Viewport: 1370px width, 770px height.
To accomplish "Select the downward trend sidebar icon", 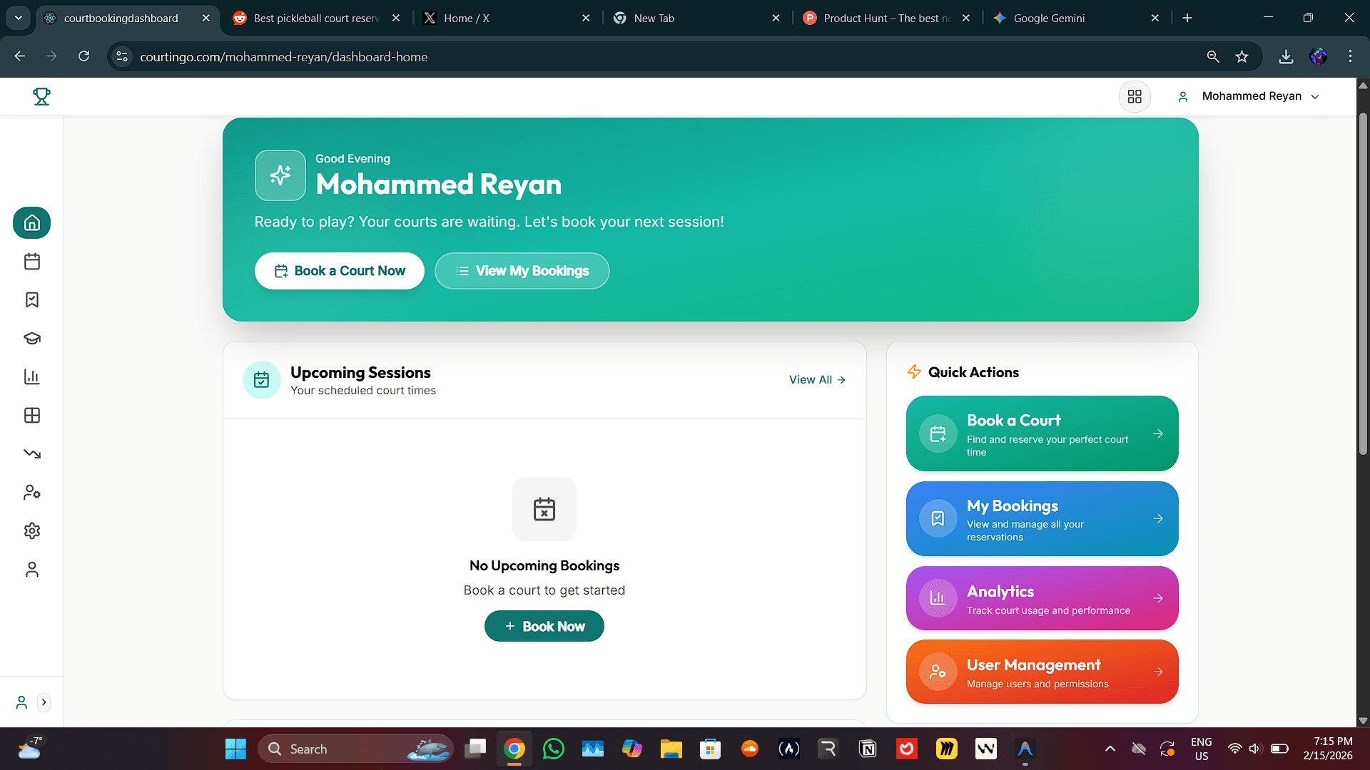I will pyautogui.click(x=32, y=454).
